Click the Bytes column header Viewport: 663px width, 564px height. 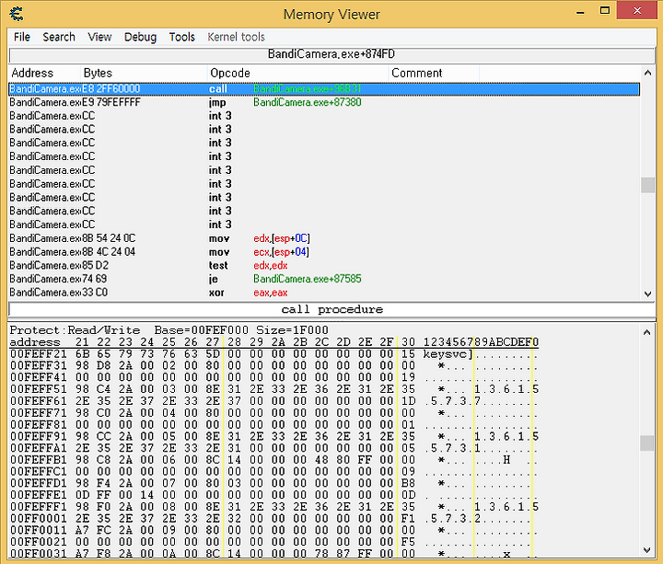(x=144, y=73)
